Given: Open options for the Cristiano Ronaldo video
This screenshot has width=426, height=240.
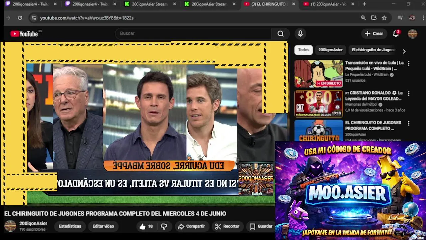Looking at the screenshot, I should [409, 94].
